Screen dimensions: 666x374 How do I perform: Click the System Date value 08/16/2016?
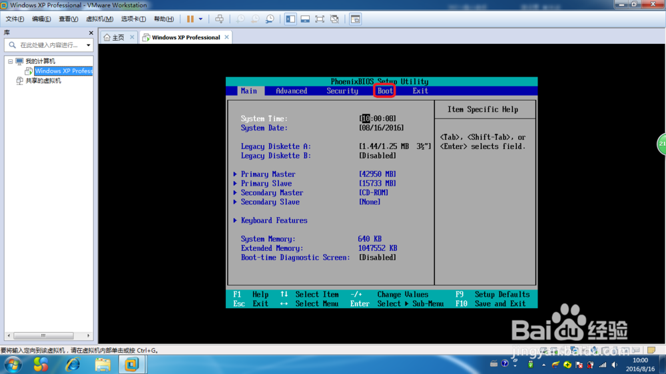[x=382, y=128]
